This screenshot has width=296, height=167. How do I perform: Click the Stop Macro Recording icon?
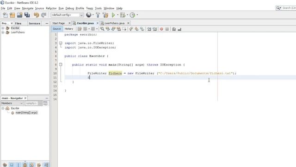pyautogui.click(x=167, y=29)
